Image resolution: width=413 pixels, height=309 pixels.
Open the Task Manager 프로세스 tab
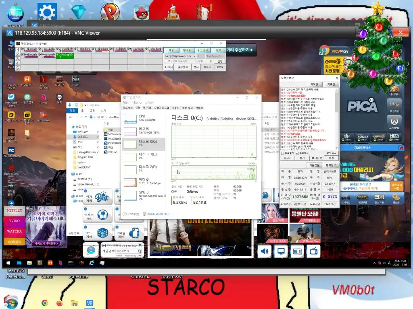coord(128,108)
